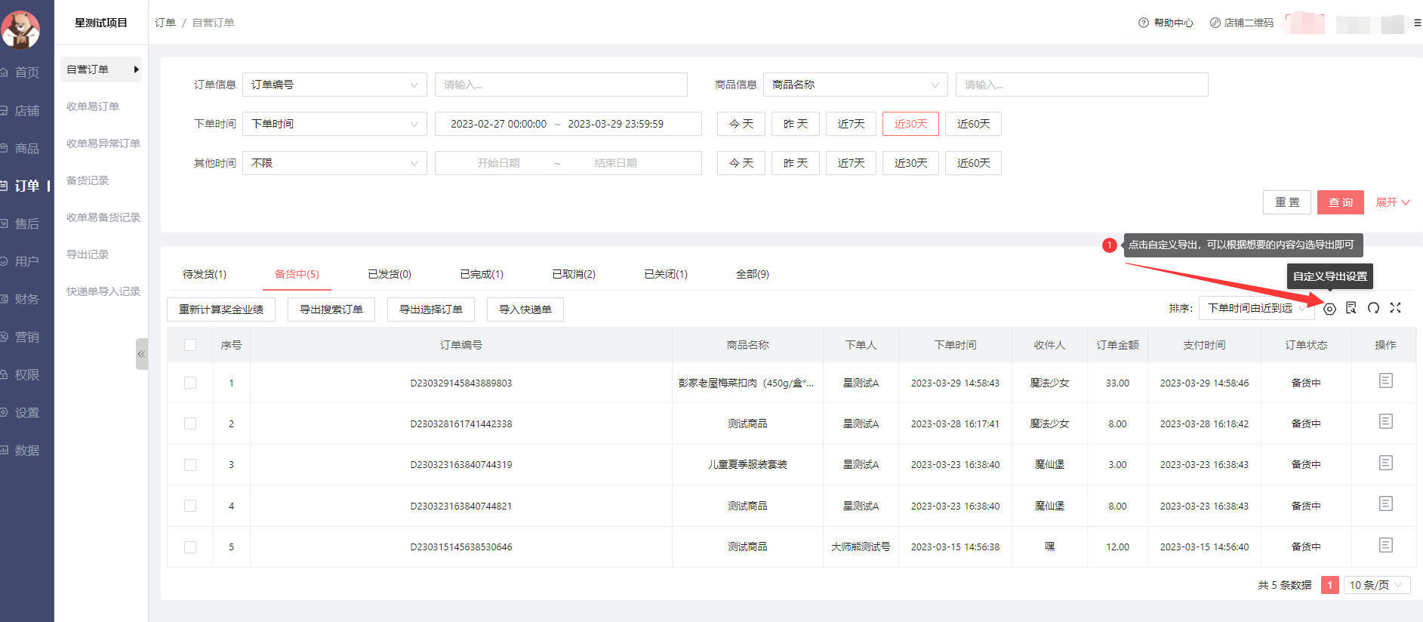The width and height of the screenshot is (1423, 622).
Task: Click the 导出搜索订单 button
Action: [331, 309]
